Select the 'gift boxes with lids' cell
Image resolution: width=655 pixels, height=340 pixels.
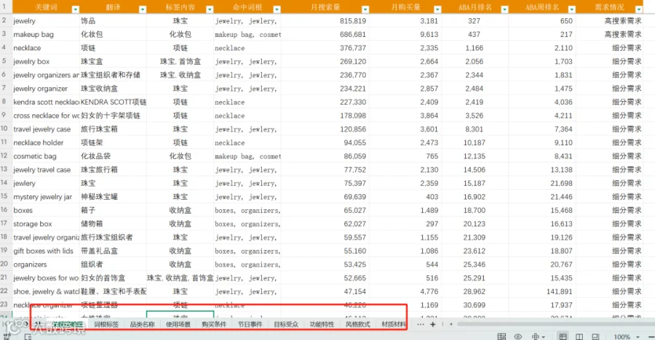tap(46, 251)
